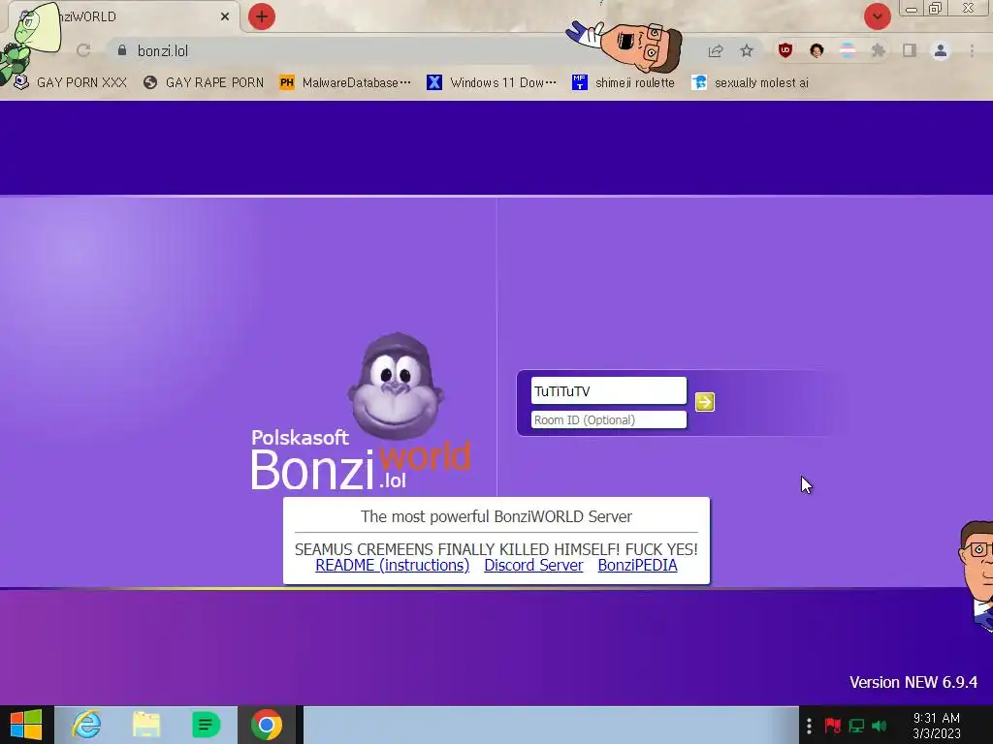Viewport: 993px width, 744px height.
Task: Click 'The most powerful BonziWORLD Server' text
Action: coord(496,516)
